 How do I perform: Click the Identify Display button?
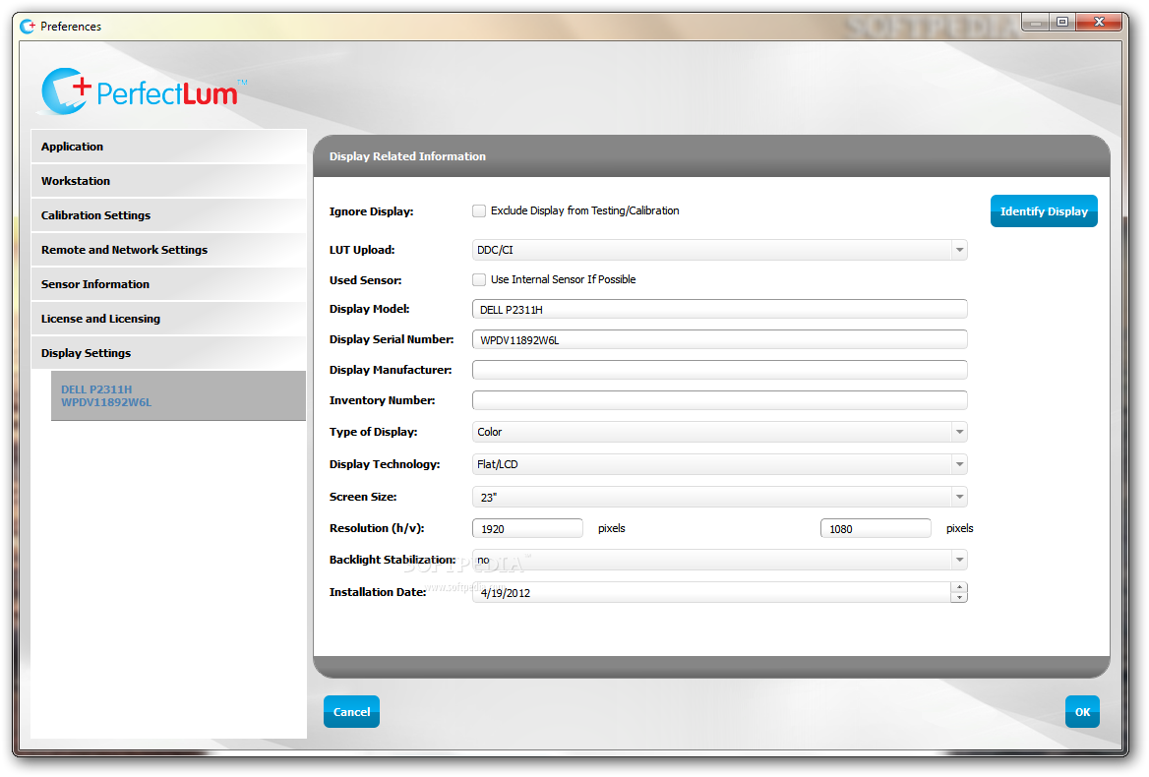coord(1044,210)
